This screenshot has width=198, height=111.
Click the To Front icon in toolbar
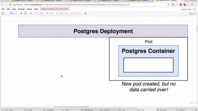(47, 14)
